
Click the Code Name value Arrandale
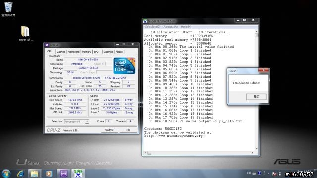tap(77, 64)
